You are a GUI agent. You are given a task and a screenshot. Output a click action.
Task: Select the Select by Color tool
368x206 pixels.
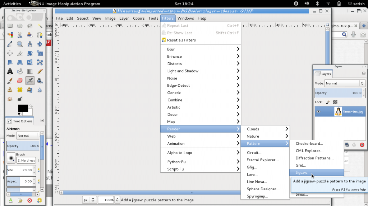pyautogui.click(x=10, y=35)
